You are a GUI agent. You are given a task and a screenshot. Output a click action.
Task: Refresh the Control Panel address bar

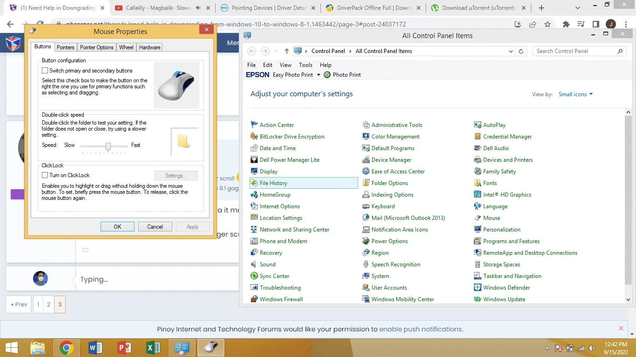pyautogui.click(x=521, y=51)
